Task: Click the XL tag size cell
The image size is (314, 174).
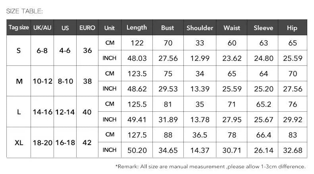Action: pos(19,143)
